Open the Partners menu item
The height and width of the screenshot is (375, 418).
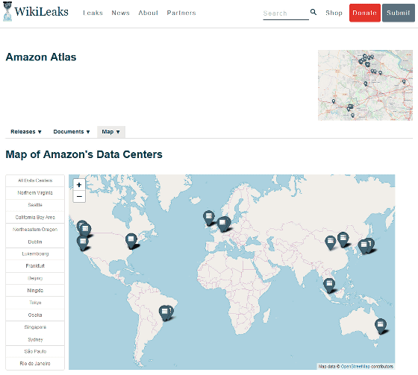click(x=181, y=13)
